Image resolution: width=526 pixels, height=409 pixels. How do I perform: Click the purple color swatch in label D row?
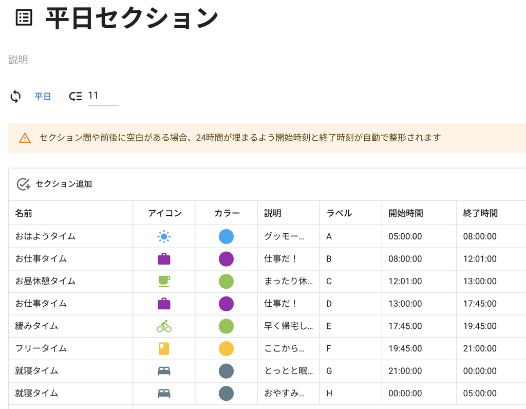point(227,304)
